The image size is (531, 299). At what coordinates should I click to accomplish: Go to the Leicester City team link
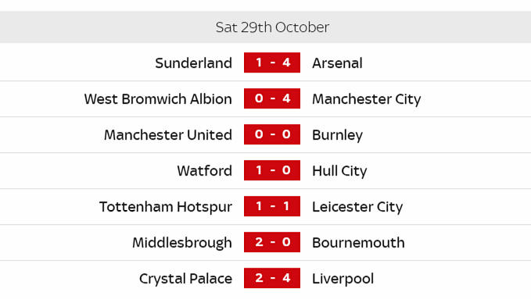tap(357, 207)
